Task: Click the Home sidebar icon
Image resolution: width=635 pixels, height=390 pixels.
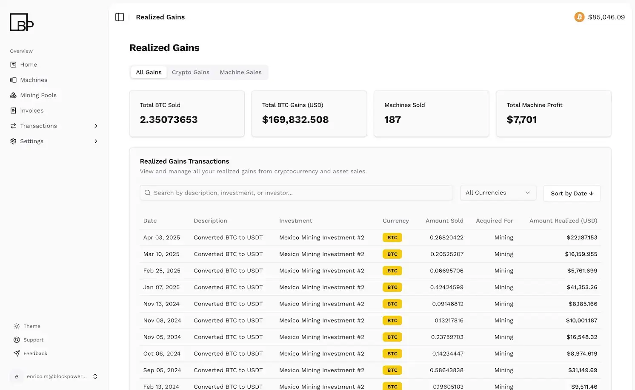Action: [x=13, y=65]
